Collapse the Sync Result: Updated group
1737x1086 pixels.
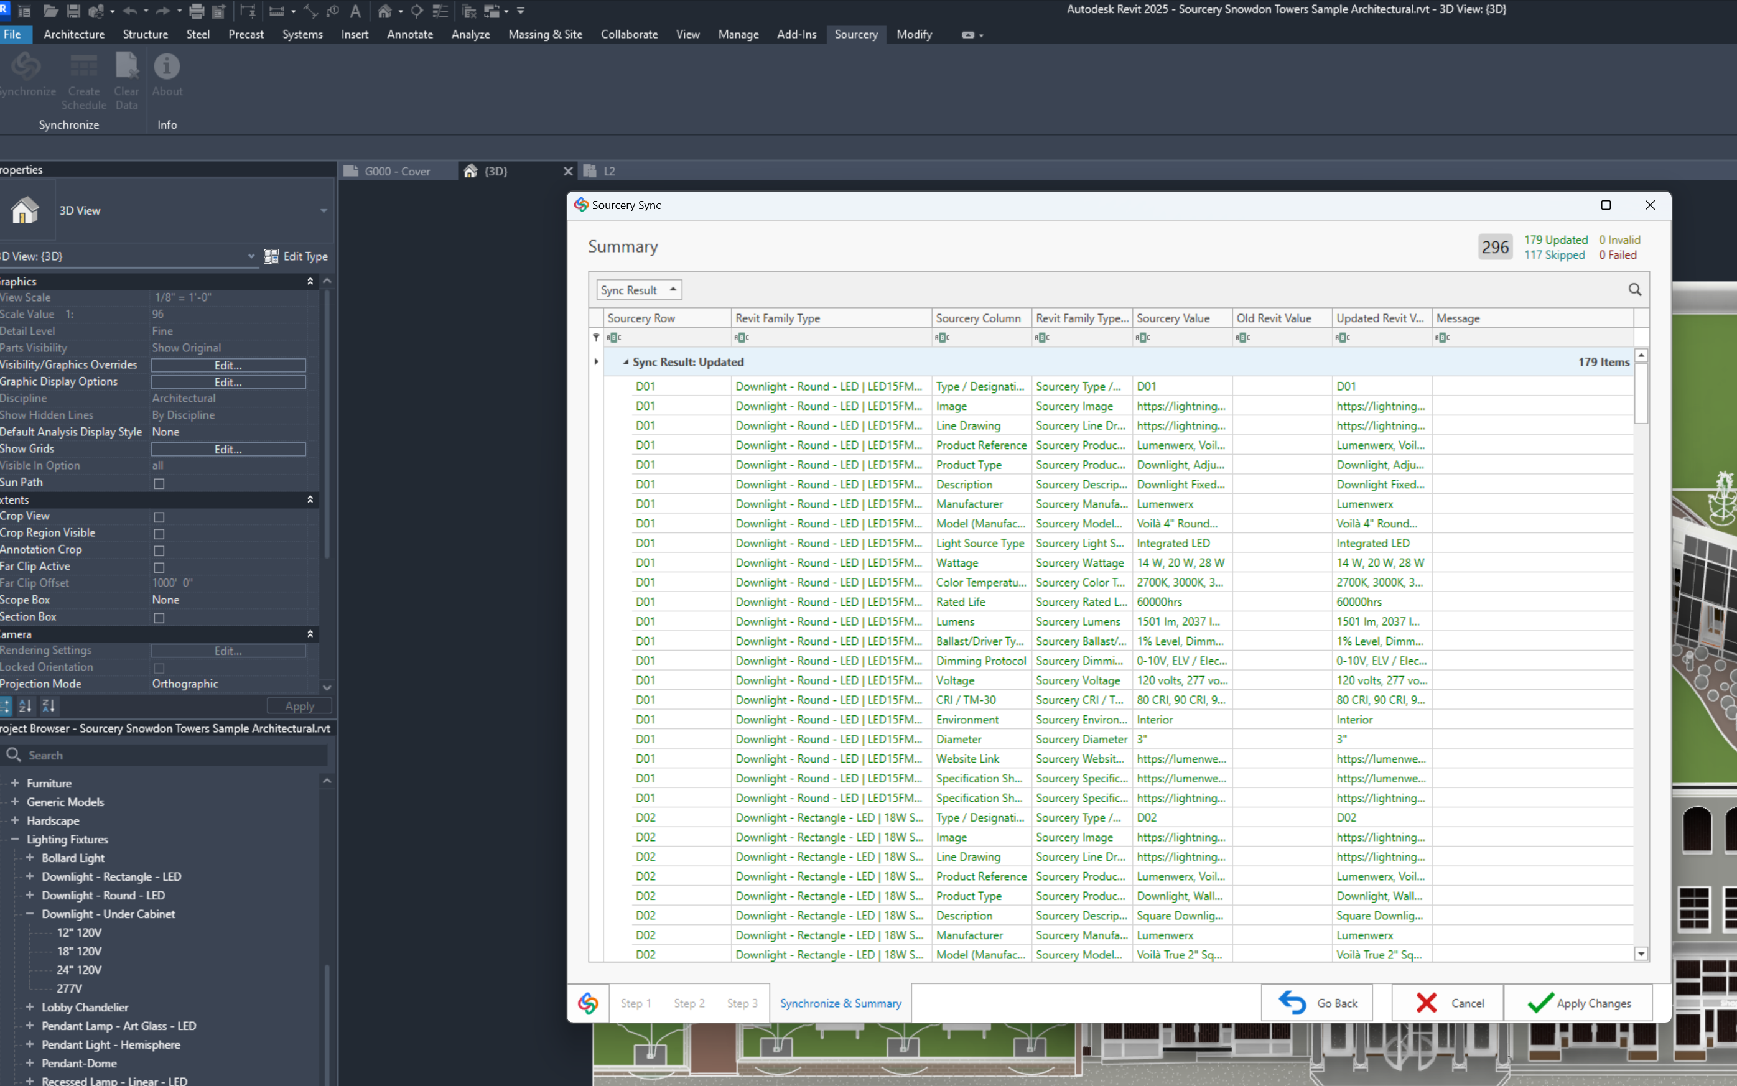point(626,362)
